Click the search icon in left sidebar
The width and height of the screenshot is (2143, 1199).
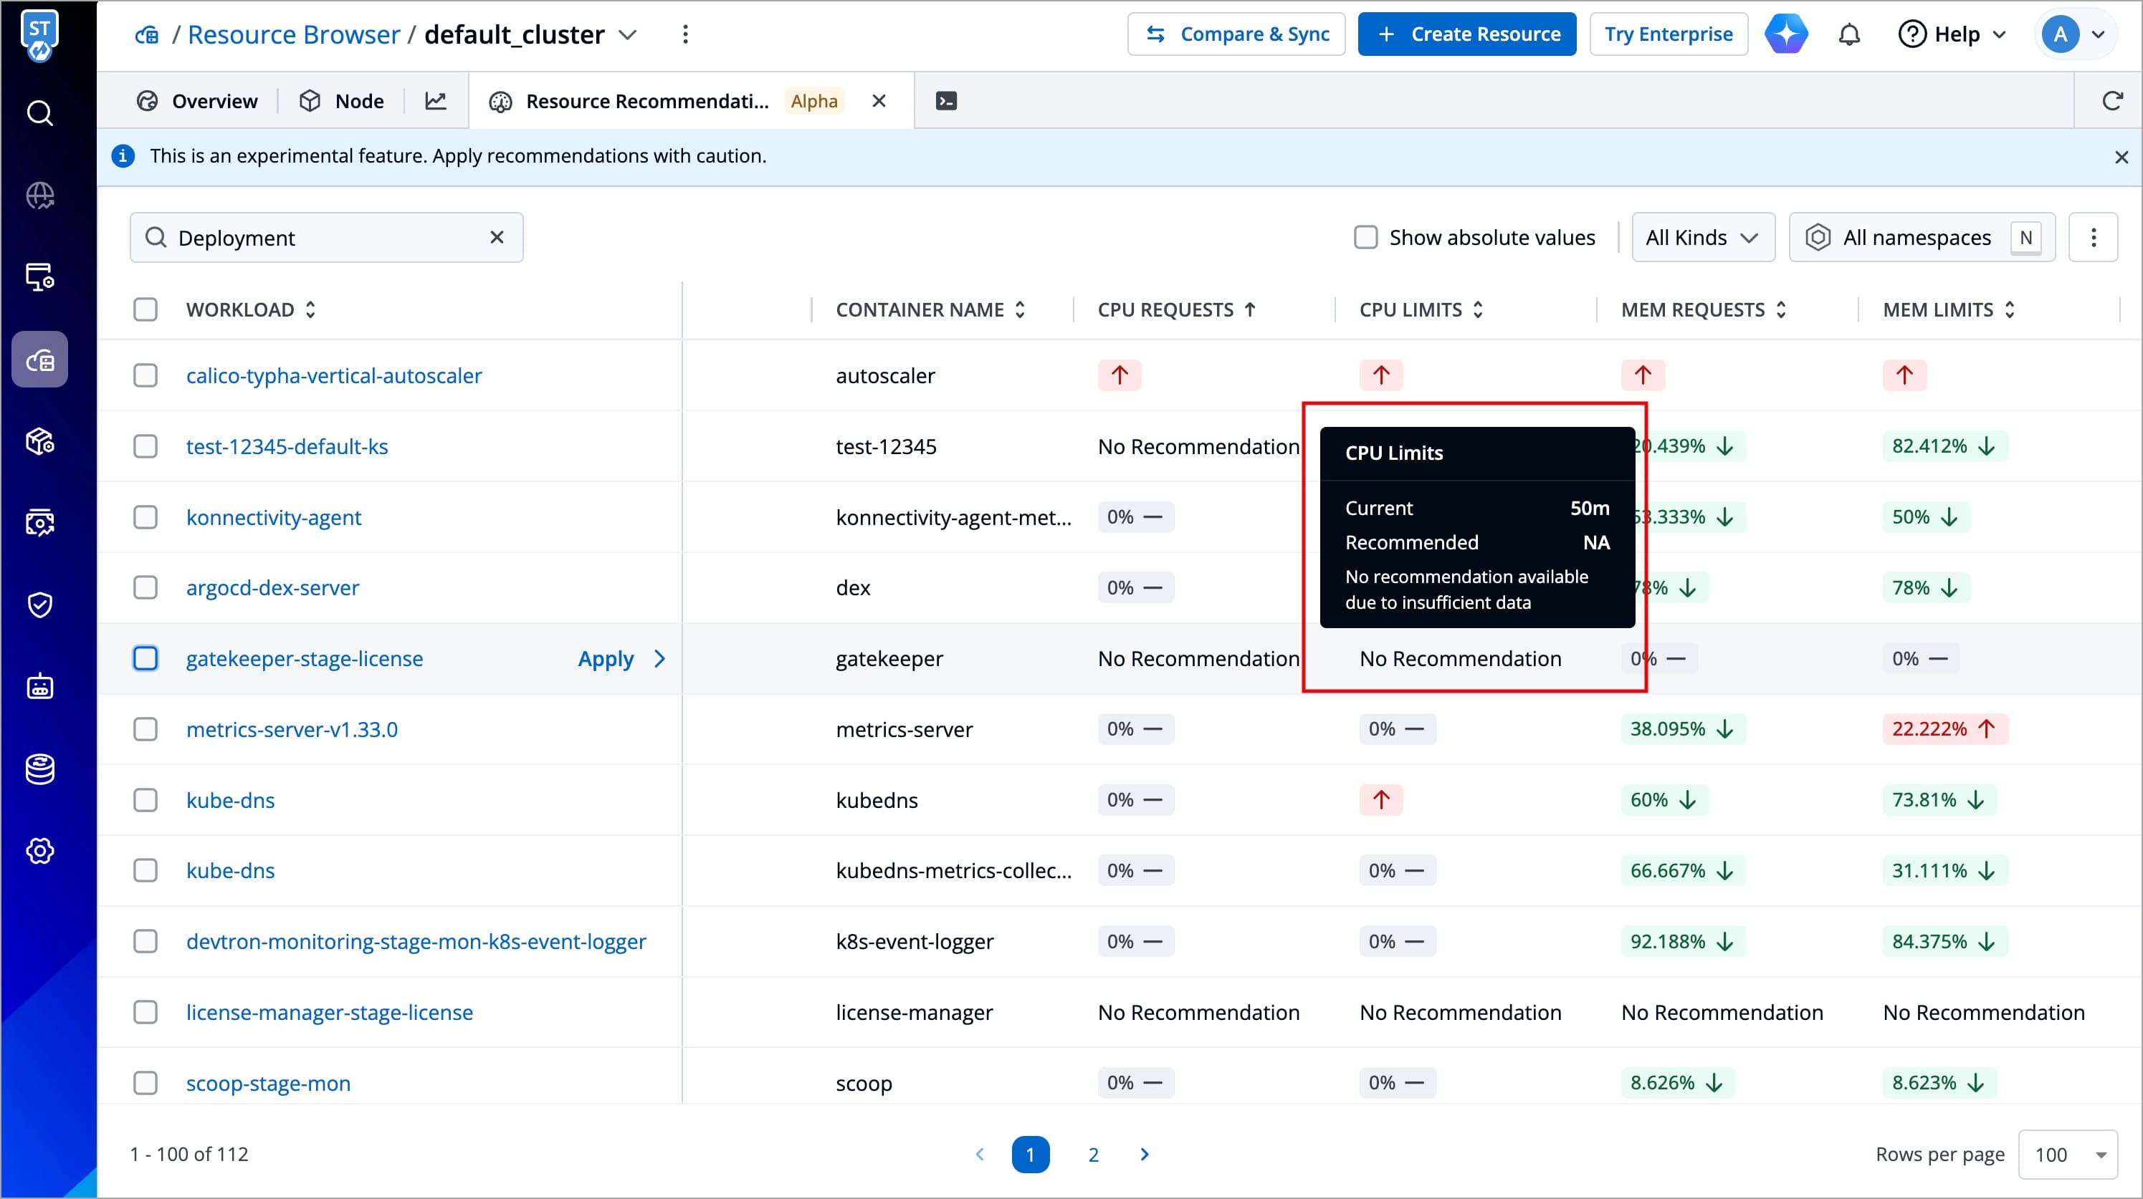pos(40,113)
